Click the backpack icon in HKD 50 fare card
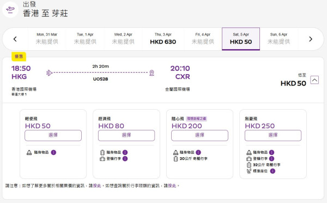This screenshot has height=203, width=327. tap(29, 152)
